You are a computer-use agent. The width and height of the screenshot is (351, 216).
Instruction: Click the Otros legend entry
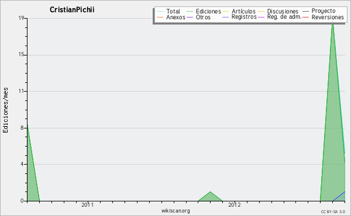[x=198, y=17]
